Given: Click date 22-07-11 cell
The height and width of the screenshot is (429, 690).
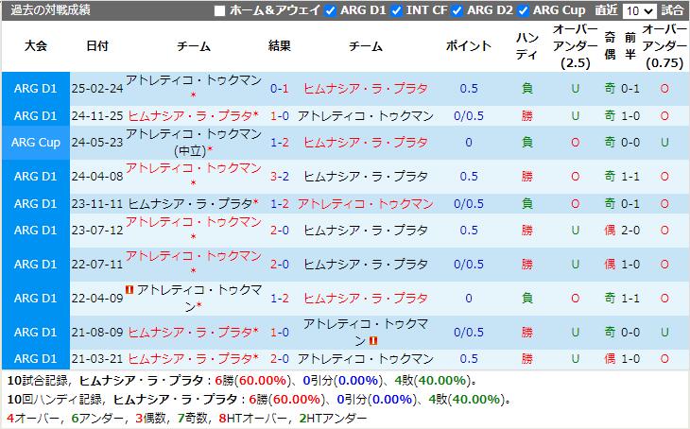Looking at the screenshot, I should 97,265.
